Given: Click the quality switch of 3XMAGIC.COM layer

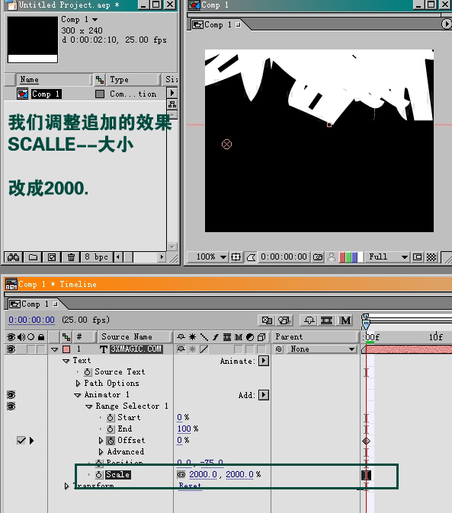Looking at the screenshot, I should (x=204, y=349).
